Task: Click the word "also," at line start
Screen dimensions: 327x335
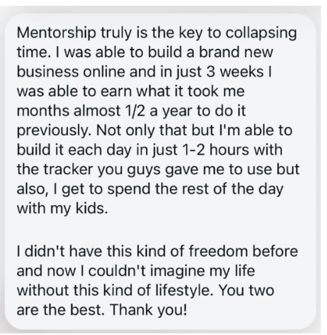Action: [x=32, y=189]
